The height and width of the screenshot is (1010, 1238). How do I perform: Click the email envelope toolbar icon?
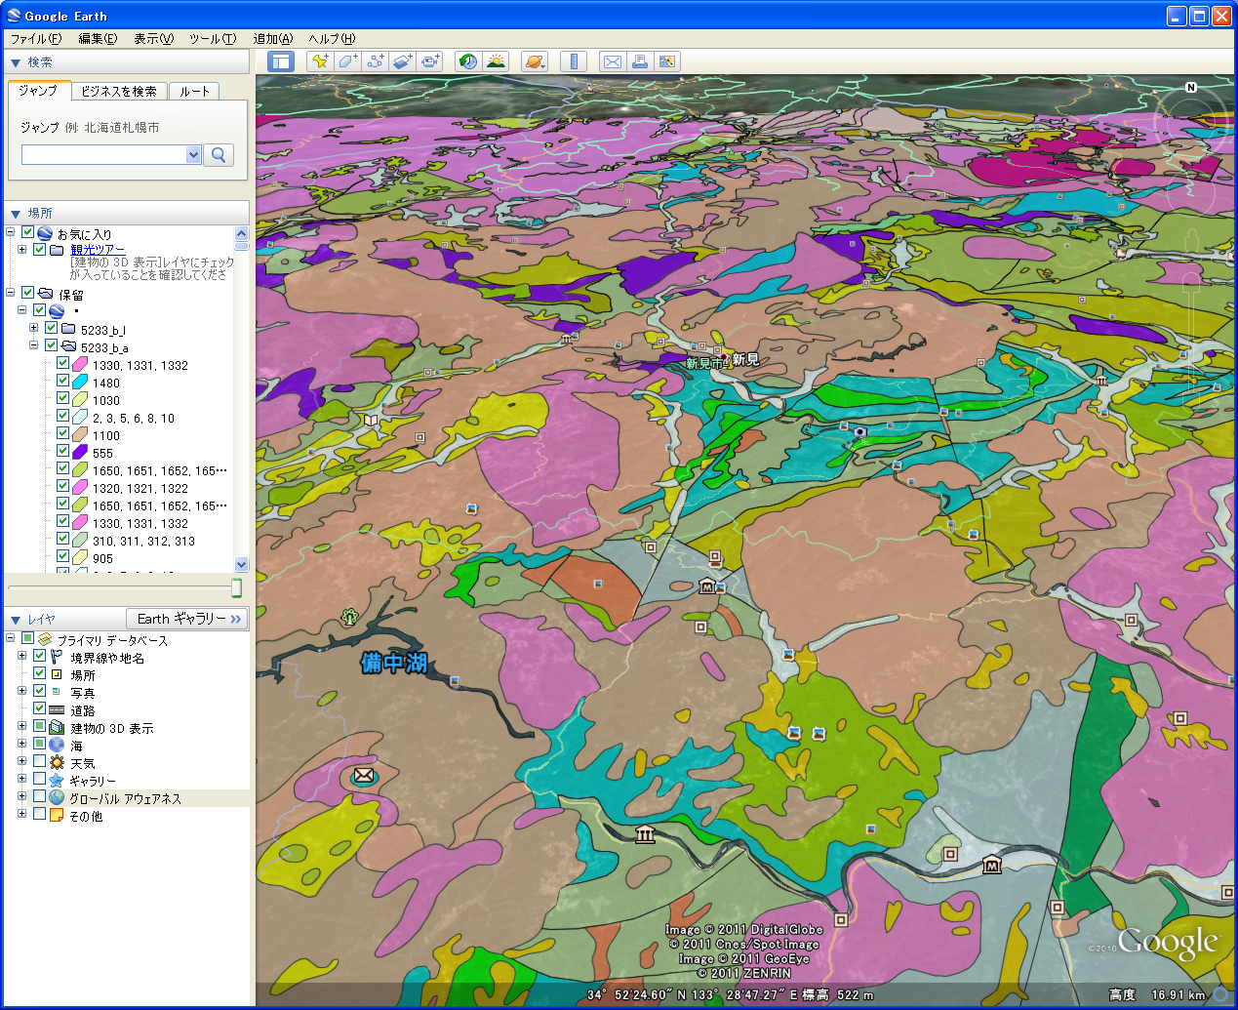(x=612, y=61)
